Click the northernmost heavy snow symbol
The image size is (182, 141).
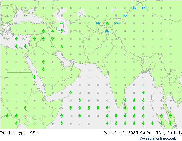pos(134,8)
